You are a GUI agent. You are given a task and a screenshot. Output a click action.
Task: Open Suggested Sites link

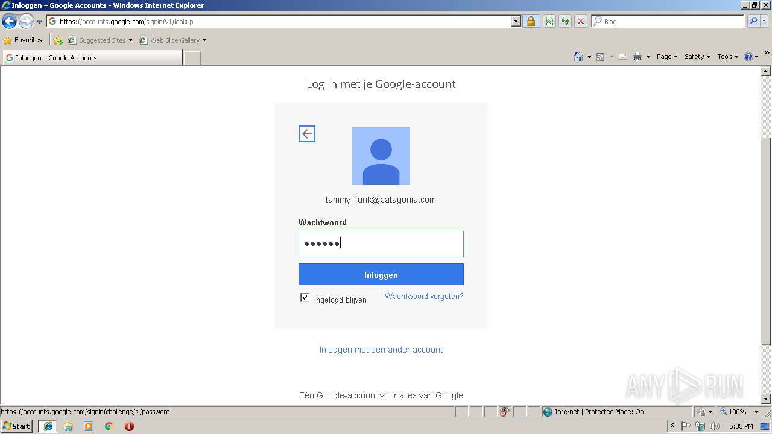pyautogui.click(x=100, y=40)
